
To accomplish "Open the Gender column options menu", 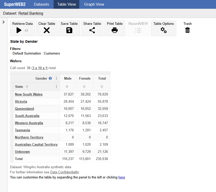I will click(56, 78).
